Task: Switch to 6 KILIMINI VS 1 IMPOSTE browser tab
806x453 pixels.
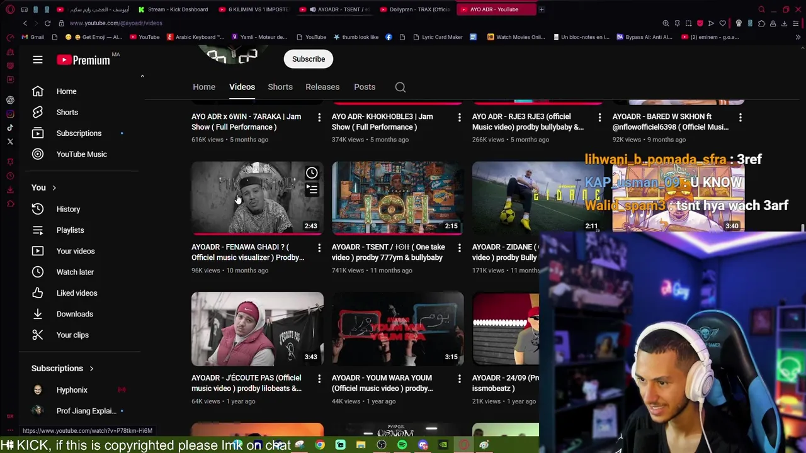Action: click(254, 9)
